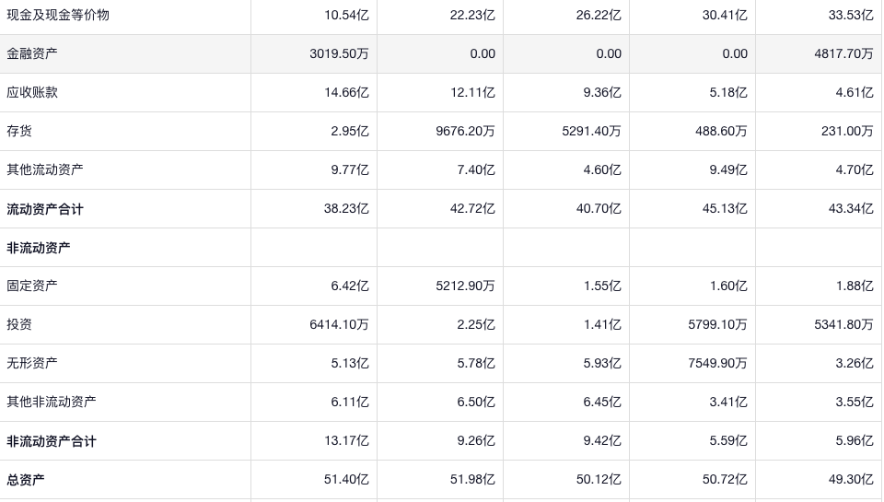Select the 流动资产合计 row heading
This screenshot has width=884, height=502.
tap(45, 209)
